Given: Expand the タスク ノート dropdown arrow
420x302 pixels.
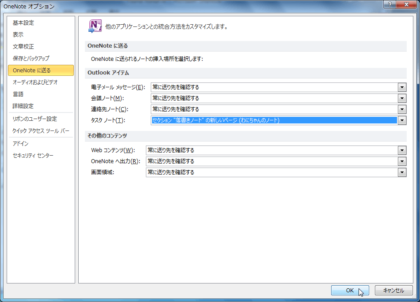Looking at the screenshot, I should coord(402,120).
